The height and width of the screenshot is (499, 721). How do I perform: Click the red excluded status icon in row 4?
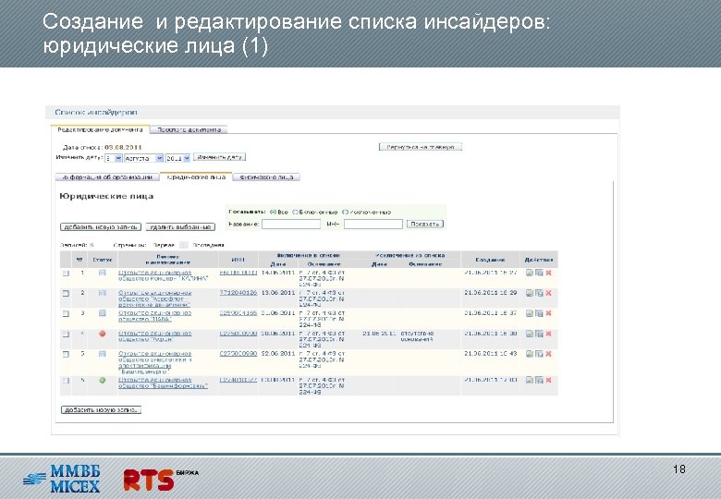tap(102, 334)
